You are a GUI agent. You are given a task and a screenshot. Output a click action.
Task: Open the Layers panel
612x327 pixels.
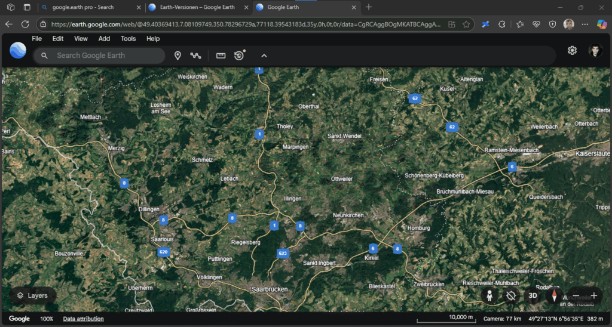point(33,295)
